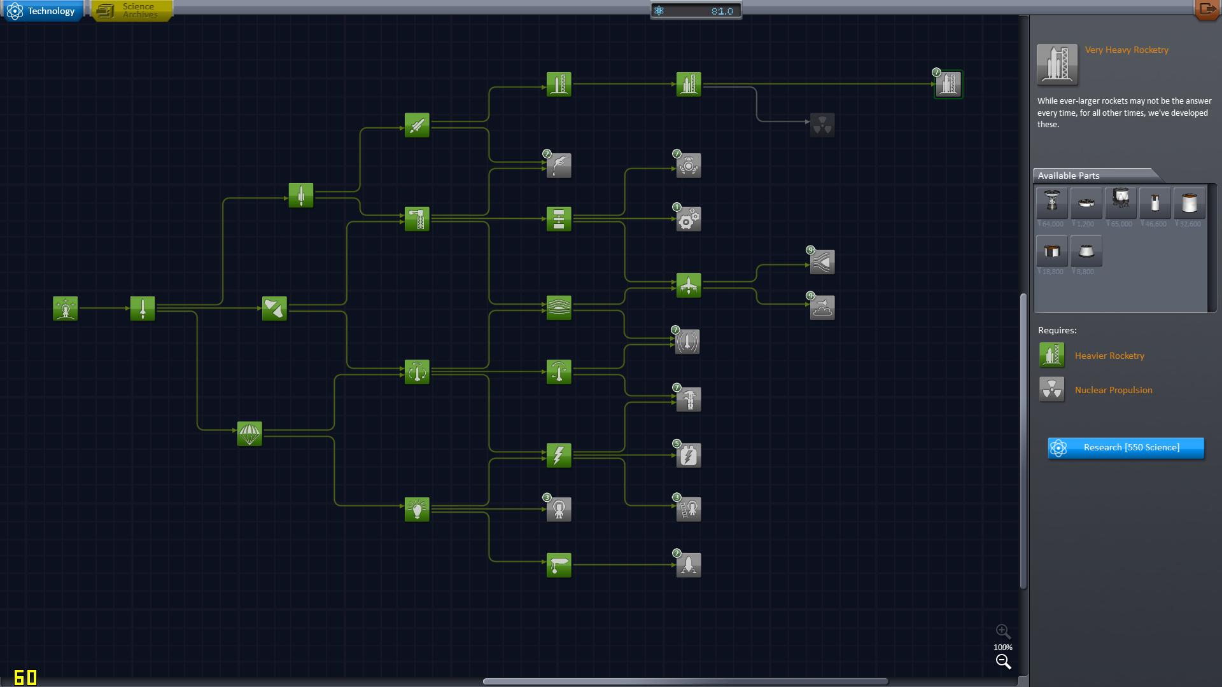
Task: Open the Science Archives tab
Action: (132, 11)
